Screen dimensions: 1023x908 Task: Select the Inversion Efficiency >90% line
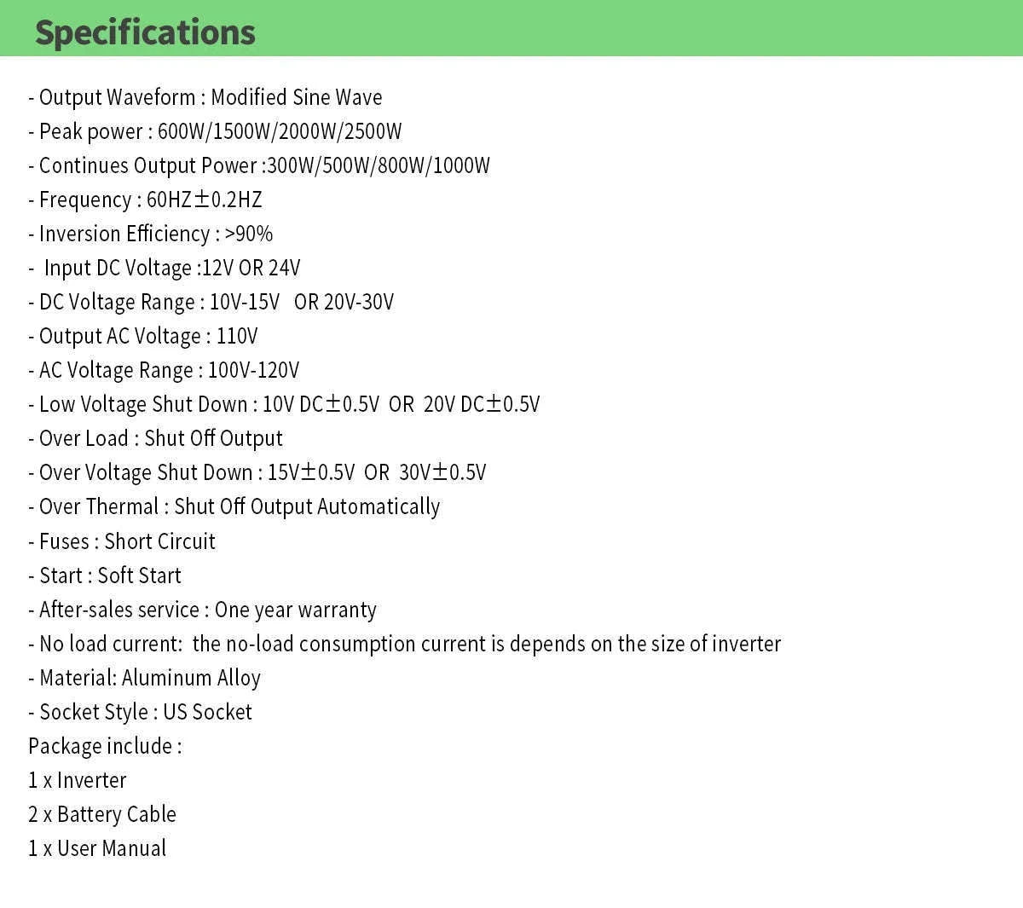click(x=150, y=234)
